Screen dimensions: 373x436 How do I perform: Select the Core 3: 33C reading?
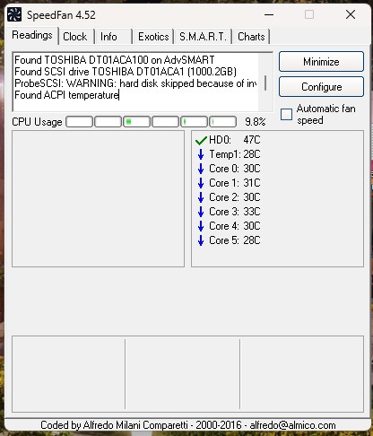(x=235, y=212)
